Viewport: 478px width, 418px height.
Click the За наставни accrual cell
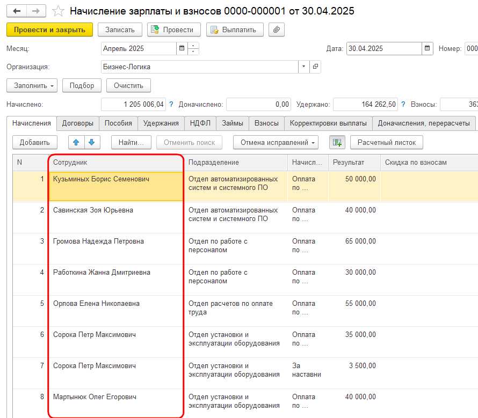[x=308, y=373]
